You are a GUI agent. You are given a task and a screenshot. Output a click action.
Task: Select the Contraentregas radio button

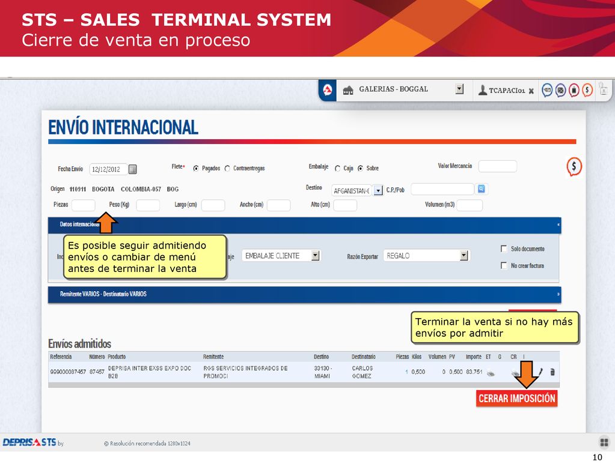tap(227, 169)
